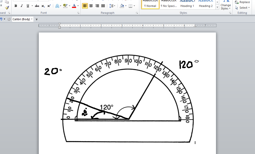The image size is (255, 154).
Task: Align text to the right
Action: pyautogui.click(x=97, y=6)
